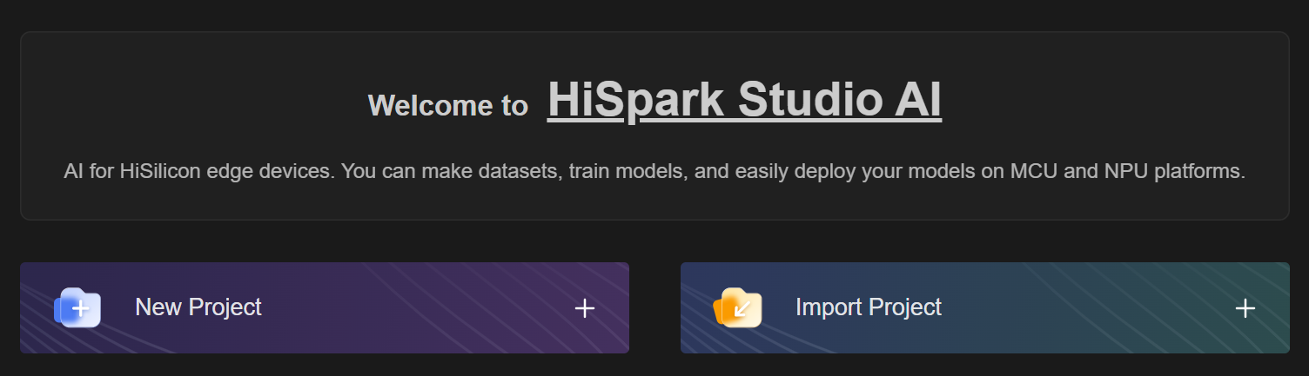Open the HiSpark Studio AI title link
Viewport: 1309px width, 376px height.
click(743, 100)
